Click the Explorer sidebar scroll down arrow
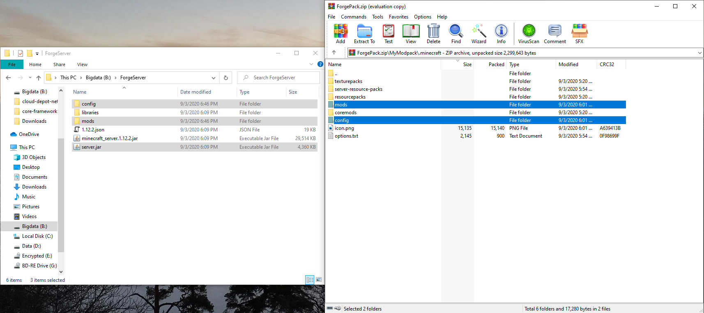The height and width of the screenshot is (313, 704). click(61, 272)
